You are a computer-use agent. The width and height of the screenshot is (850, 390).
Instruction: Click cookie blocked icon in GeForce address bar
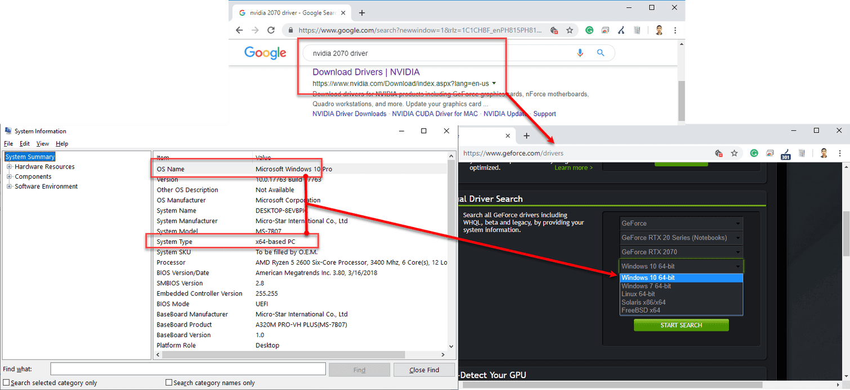[719, 153]
